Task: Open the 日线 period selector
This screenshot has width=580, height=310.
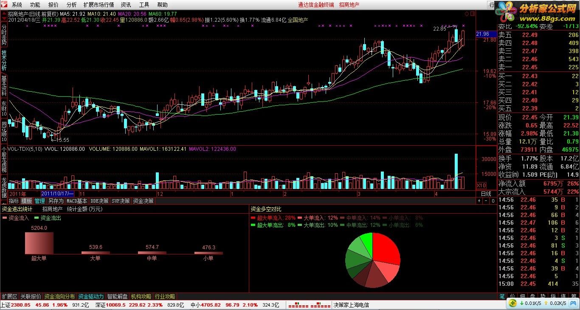Action: coord(486,194)
